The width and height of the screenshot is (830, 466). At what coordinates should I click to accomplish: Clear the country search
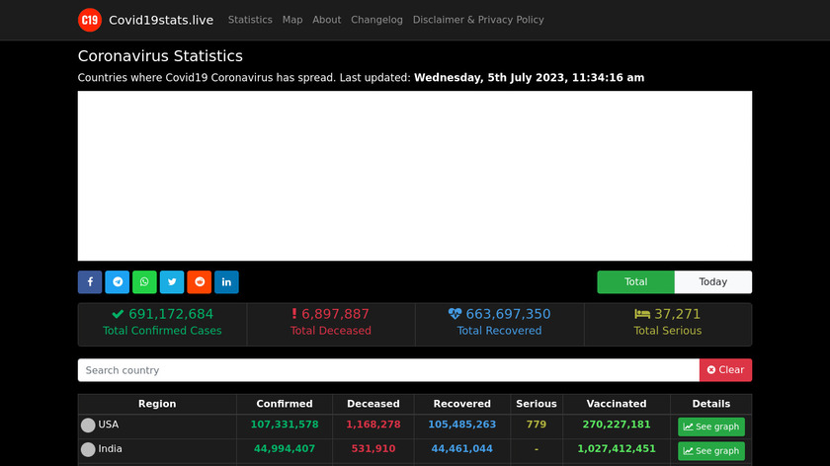(725, 370)
